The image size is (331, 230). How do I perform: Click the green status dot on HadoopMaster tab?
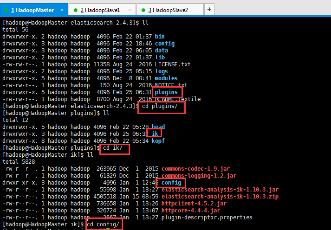[6, 10]
